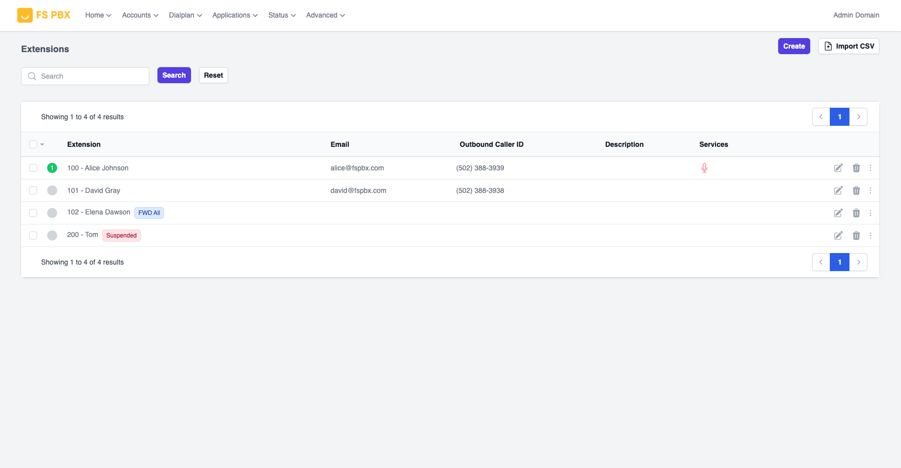The height and width of the screenshot is (468, 901).
Task: Reset the extension search filters
Action: point(213,75)
